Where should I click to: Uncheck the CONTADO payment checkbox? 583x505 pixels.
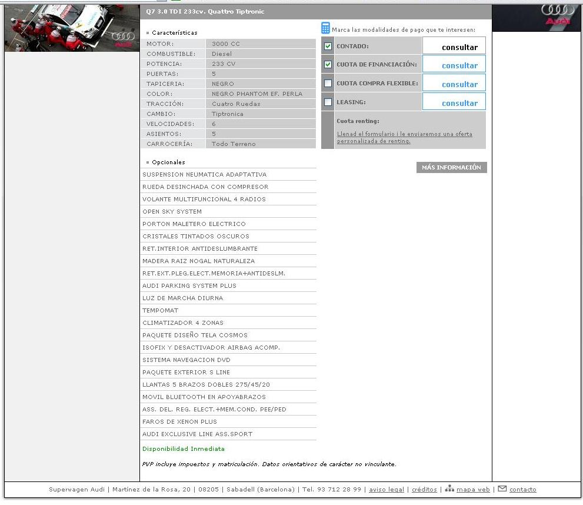pos(328,46)
